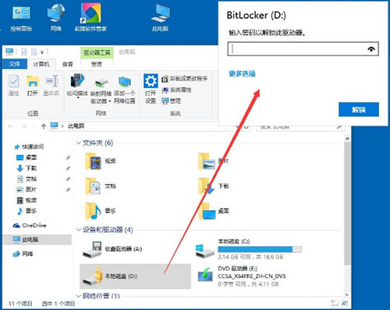This screenshot has width=390, height=310.
Task: Click the address bar chevron before 此电脑
Action: (62, 126)
